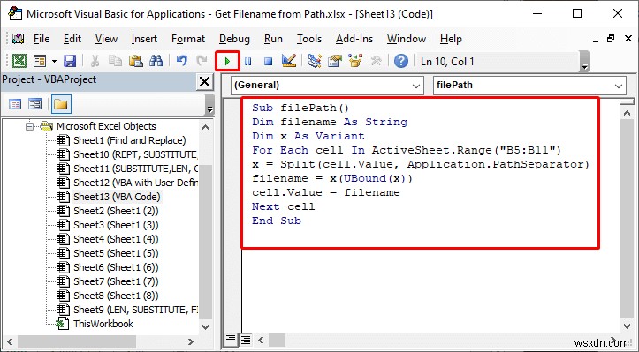Click the View Code icon in Project panel

pyautogui.click(x=15, y=104)
